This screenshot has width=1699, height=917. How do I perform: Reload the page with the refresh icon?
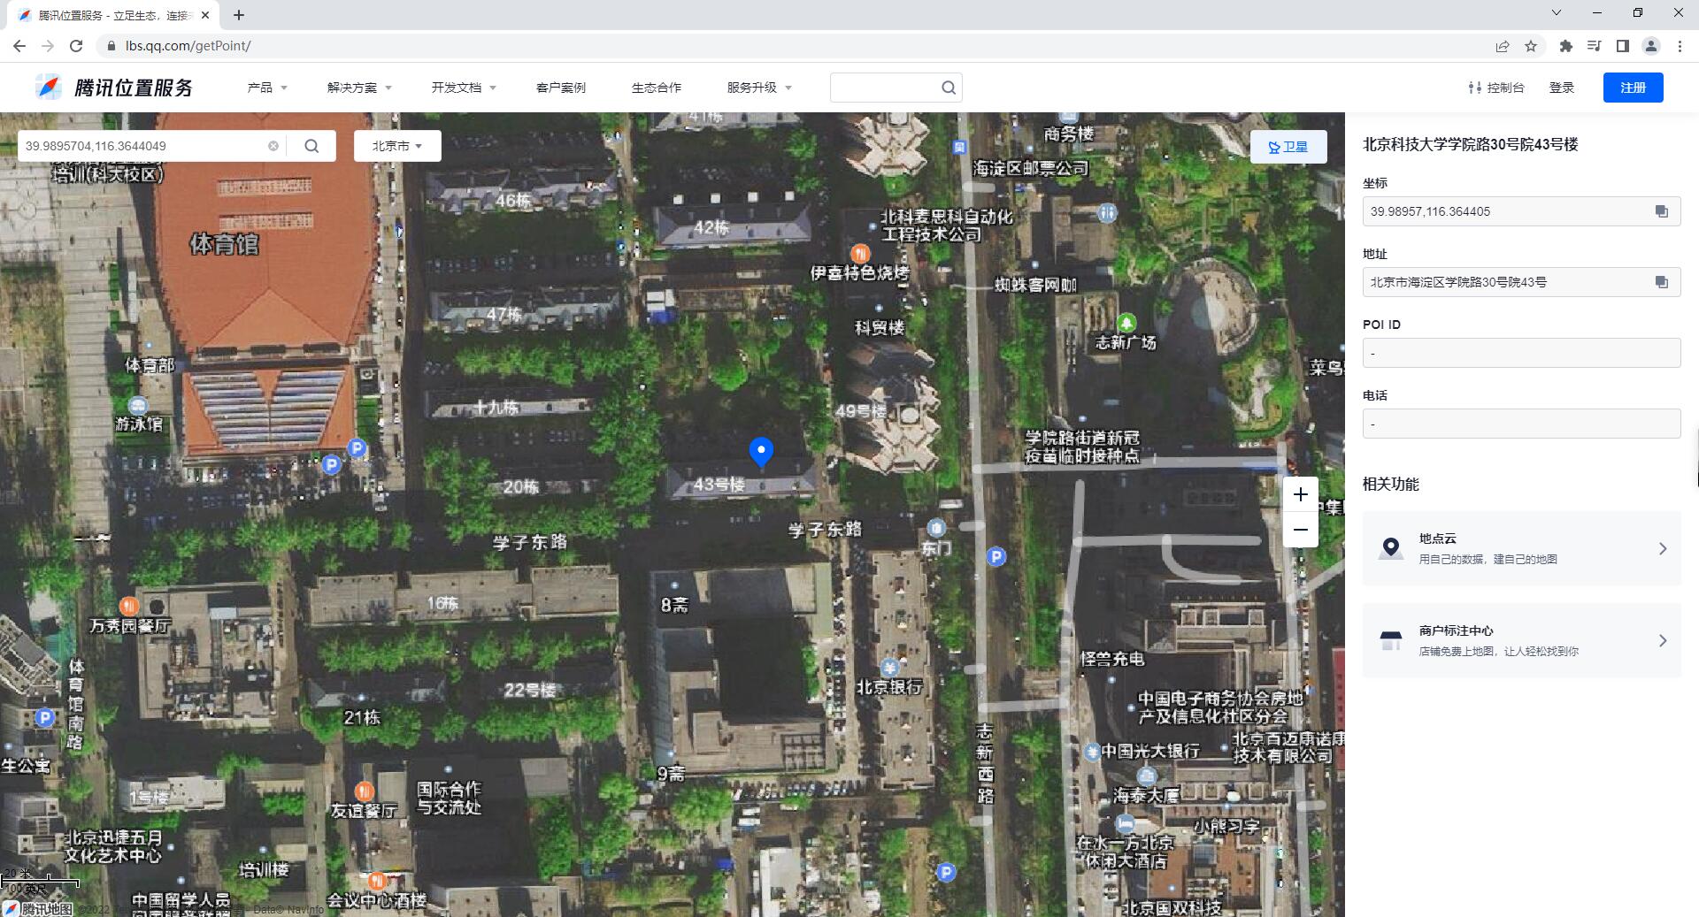[76, 46]
